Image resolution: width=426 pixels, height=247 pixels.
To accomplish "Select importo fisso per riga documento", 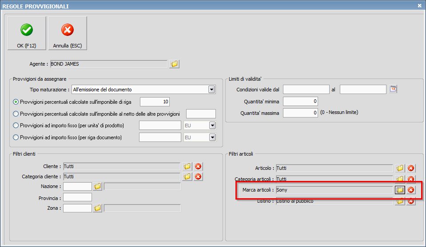I will click(16, 137).
